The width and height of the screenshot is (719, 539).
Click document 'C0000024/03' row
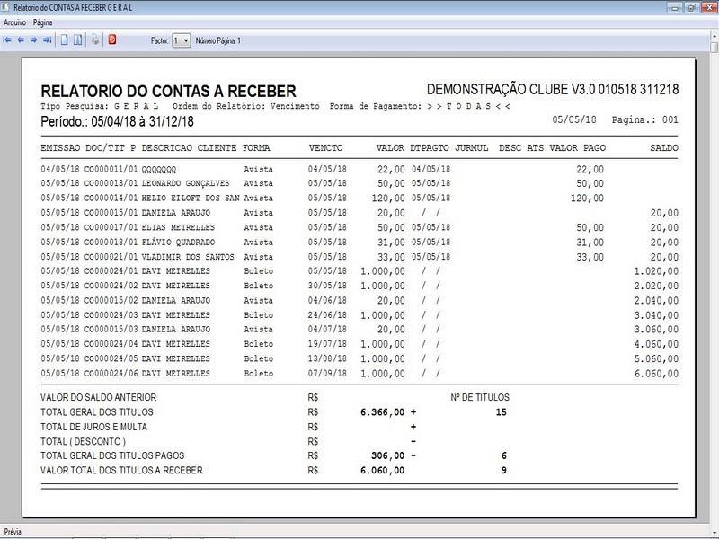pyautogui.click(x=111, y=315)
